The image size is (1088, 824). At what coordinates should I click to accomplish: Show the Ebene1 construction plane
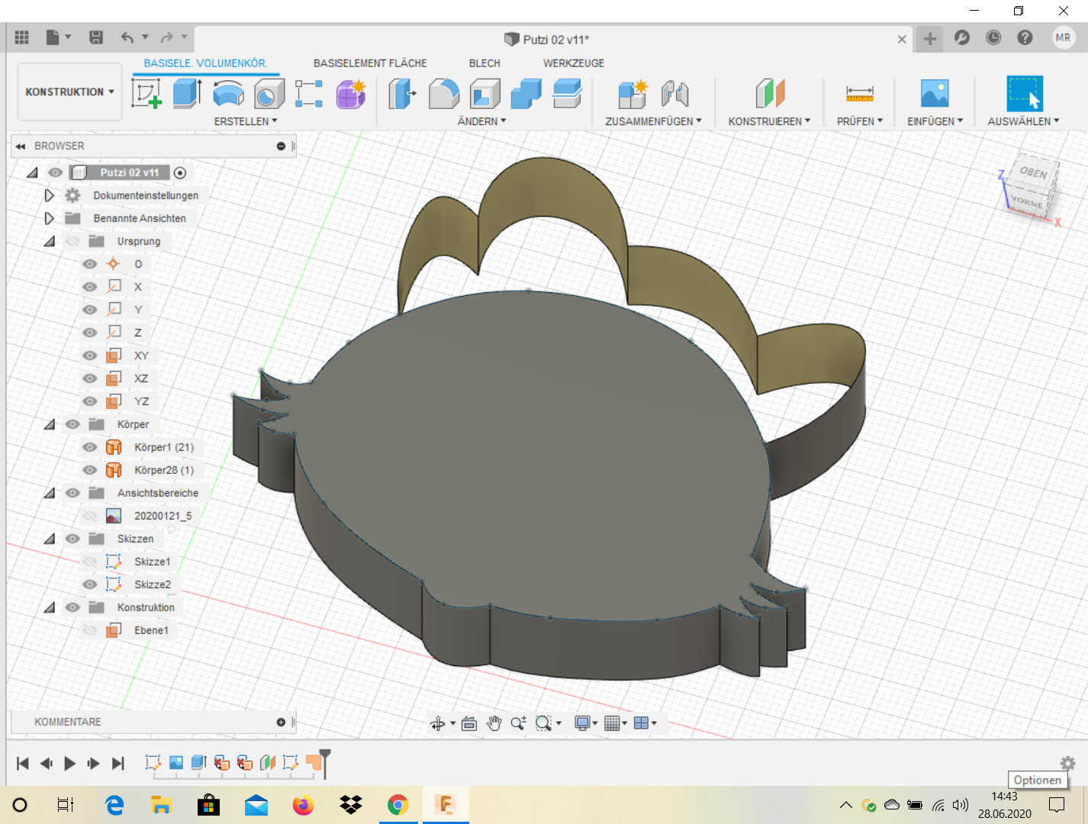90,630
